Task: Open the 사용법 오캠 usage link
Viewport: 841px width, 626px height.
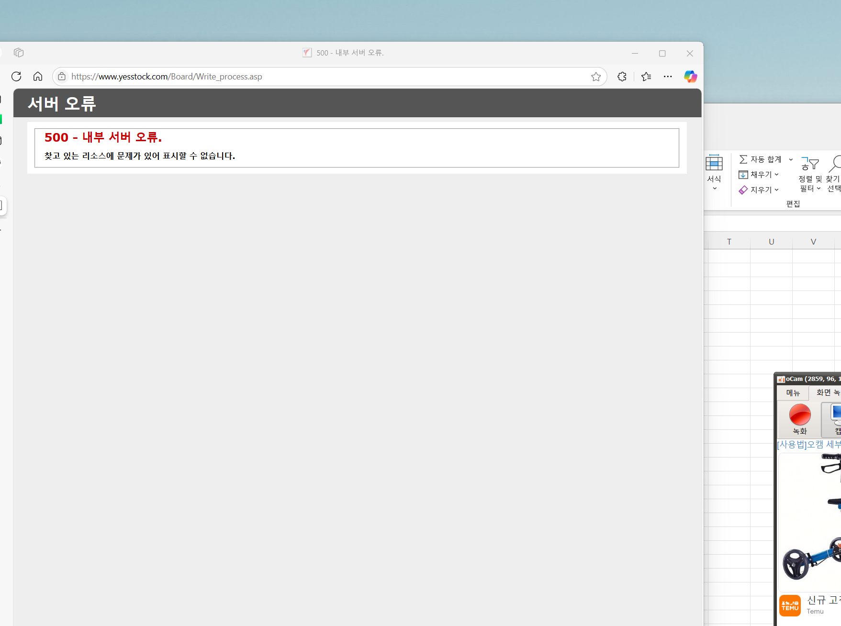Action: tap(809, 445)
